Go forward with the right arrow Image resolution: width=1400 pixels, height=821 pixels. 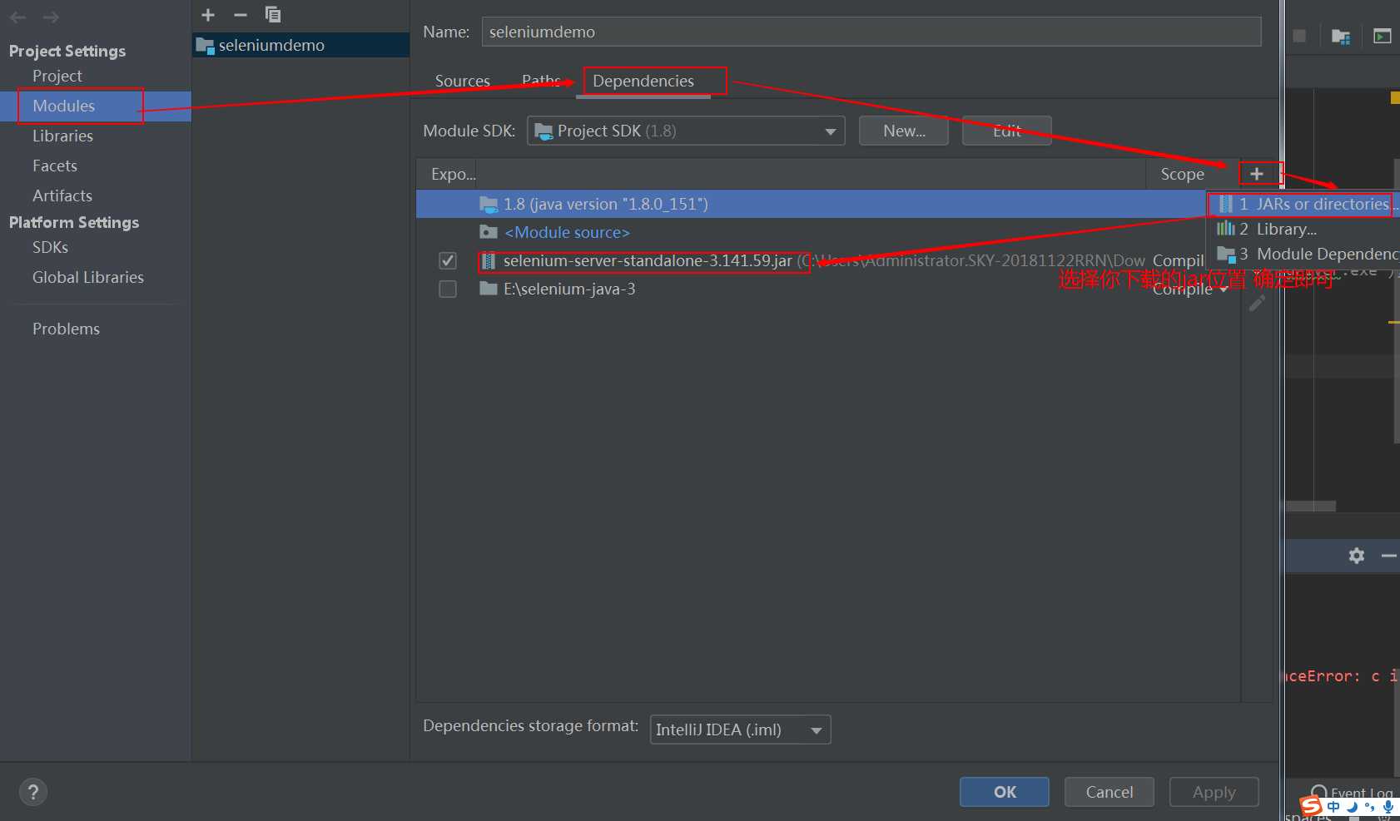tap(51, 17)
